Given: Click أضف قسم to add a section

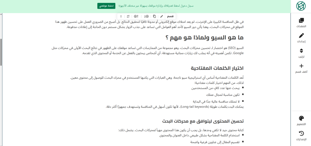Looking at the screenshot, I should (x=301, y=68).
